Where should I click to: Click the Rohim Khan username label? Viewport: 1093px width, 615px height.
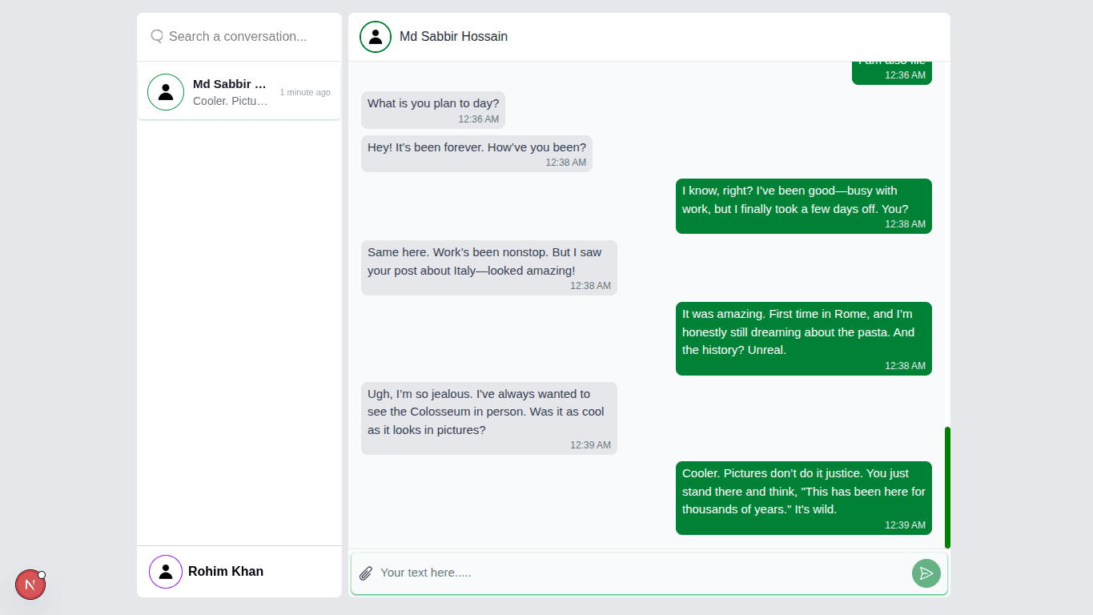coord(226,572)
